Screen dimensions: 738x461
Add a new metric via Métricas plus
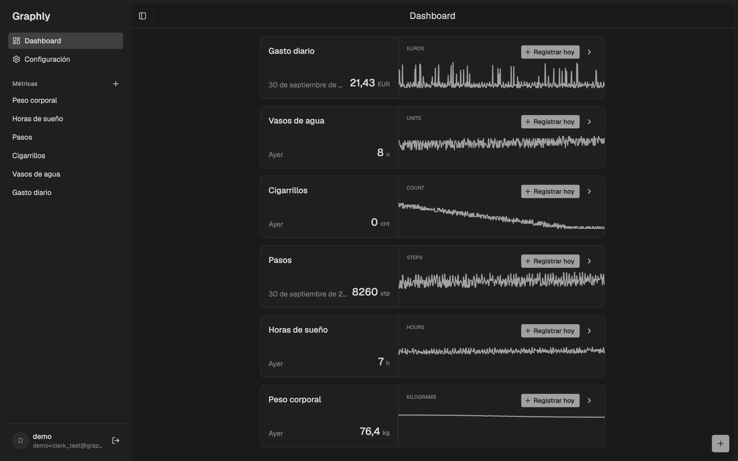[x=116, y=84]
